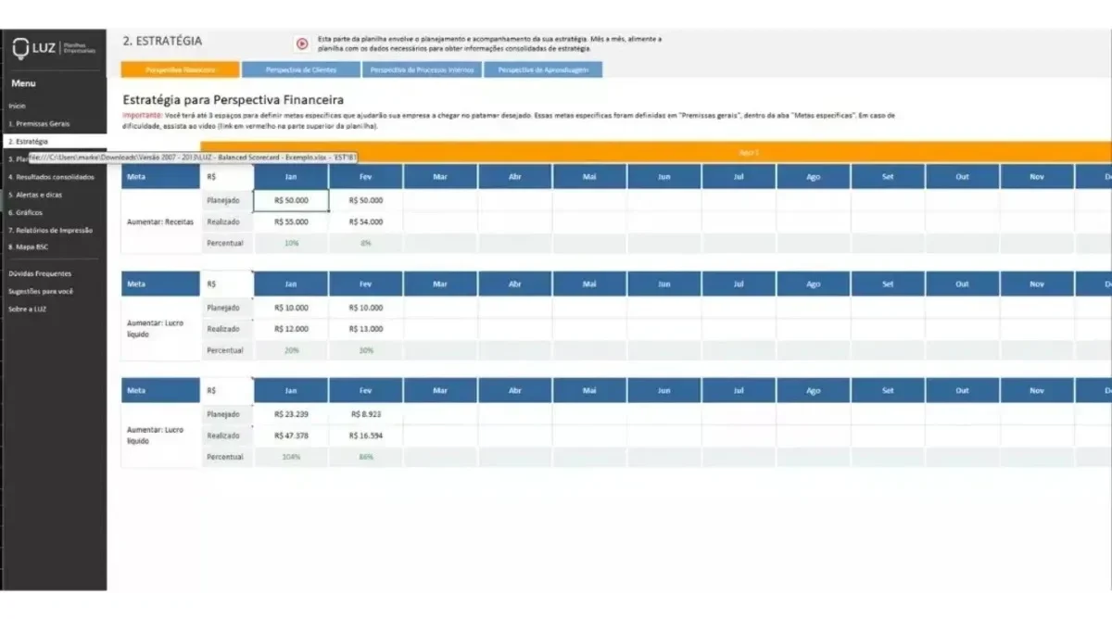1112x619 pixels.
Task: Open Sobre a LUZ link
Action: pyautogui.click(x=28, y=309)
